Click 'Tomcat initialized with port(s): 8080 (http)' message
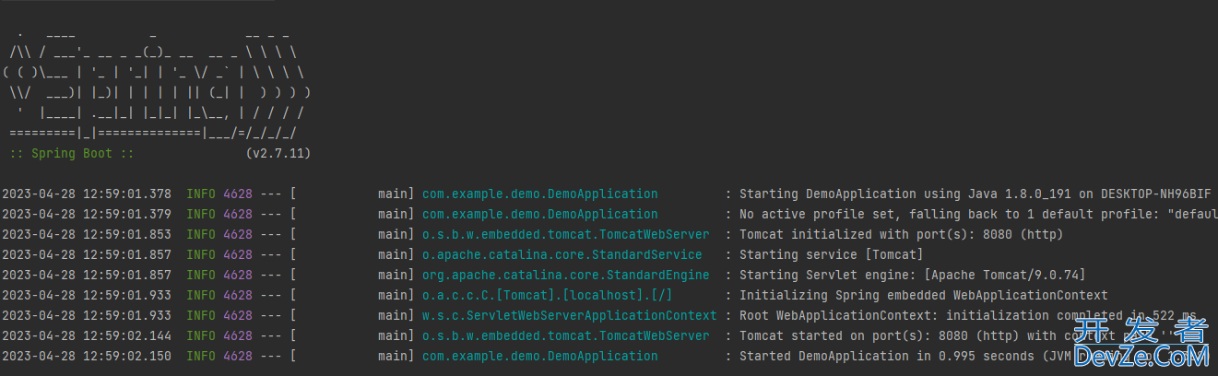Image resolution: width=1218 pixels, height=376 pixels. pyautogui.click(x=901, y=234)
